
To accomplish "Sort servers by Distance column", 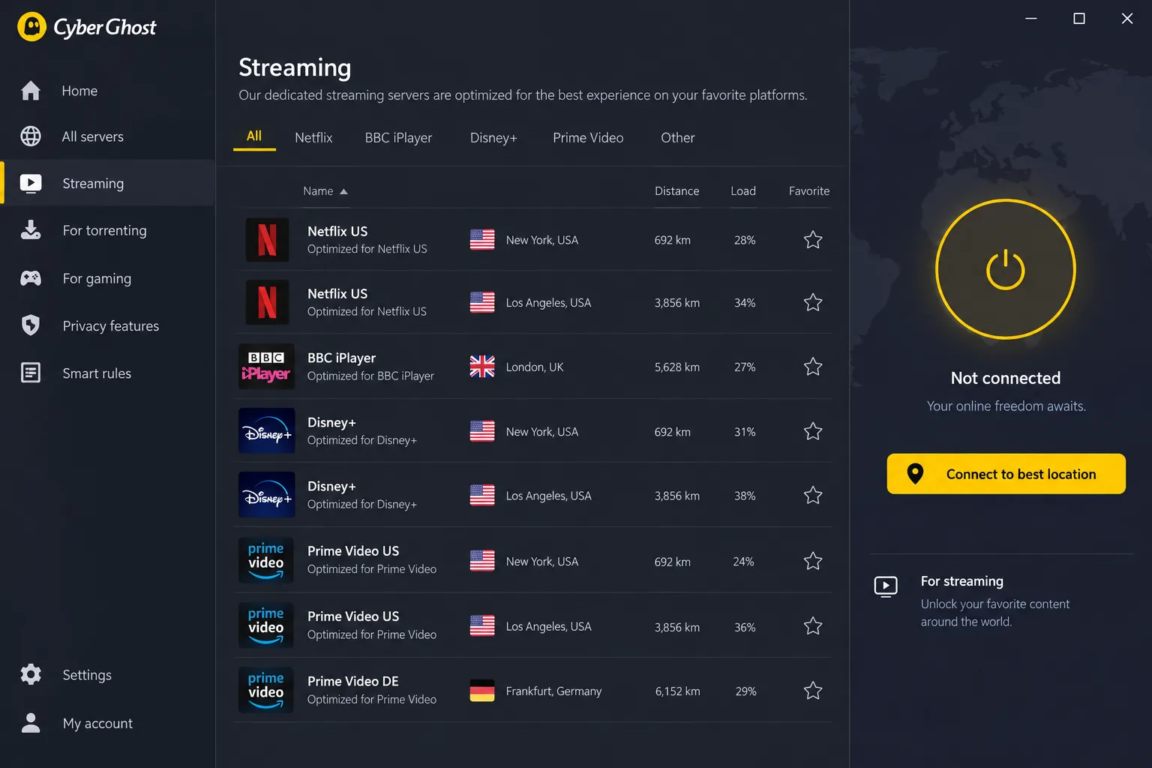I will (676, 191).
